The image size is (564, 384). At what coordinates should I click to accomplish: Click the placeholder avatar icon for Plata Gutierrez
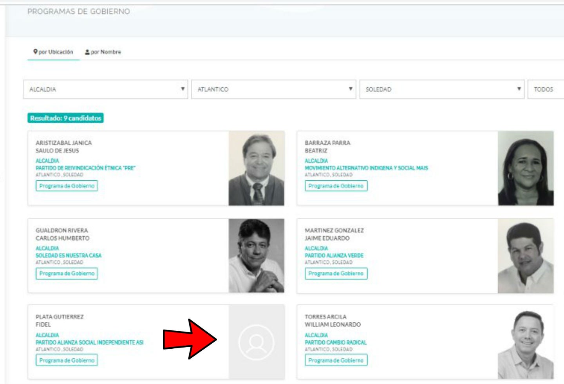pos(257,342)
